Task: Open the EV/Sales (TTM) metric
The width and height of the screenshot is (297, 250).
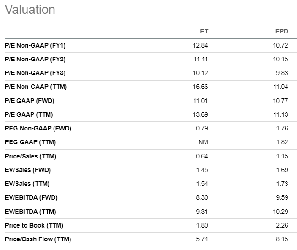Action: coord(27,184)
